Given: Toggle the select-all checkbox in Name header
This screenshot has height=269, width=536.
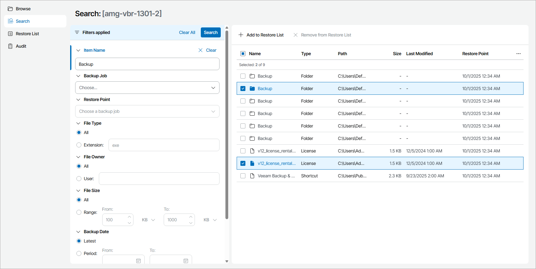Looking at the screenshot, I should (x=243, y=54).
